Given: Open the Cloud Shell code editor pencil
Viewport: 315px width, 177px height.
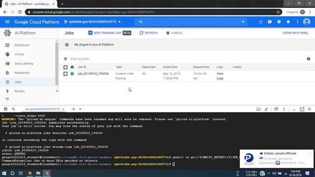Looking at the screenshot, I should [266, 109].
